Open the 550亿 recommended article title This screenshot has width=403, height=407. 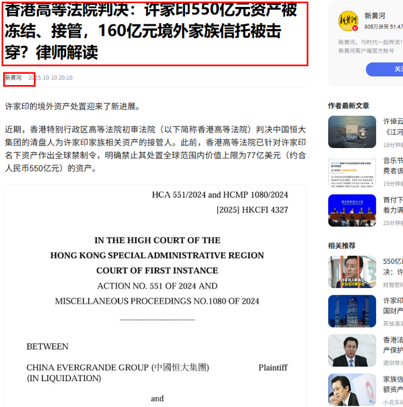coord(393,267)
